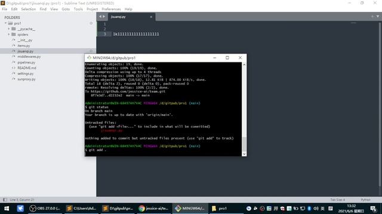Select jisuanqi.py in the sidebar
This screenshot has height=214, width=382.
(25, 51)
